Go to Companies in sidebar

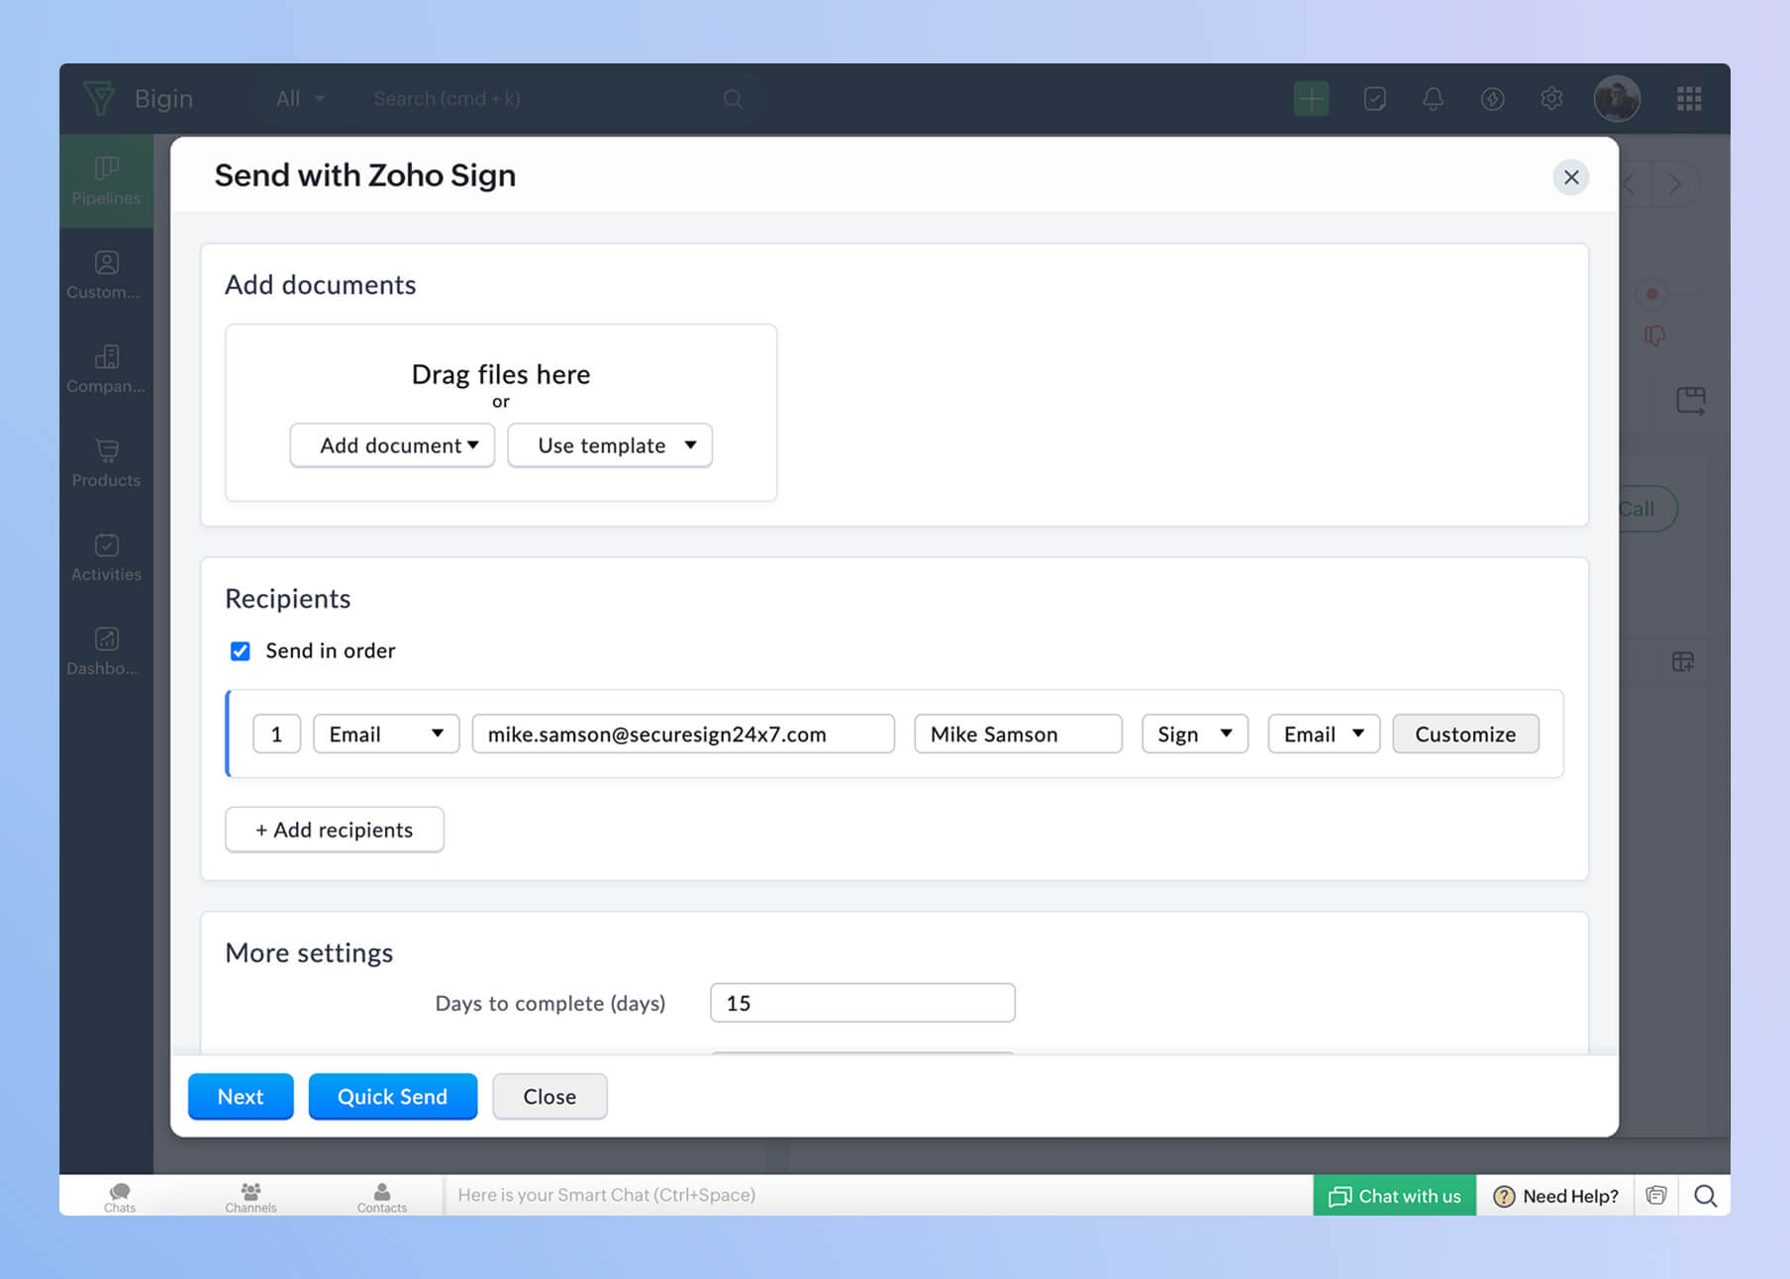tap(106, 369)
